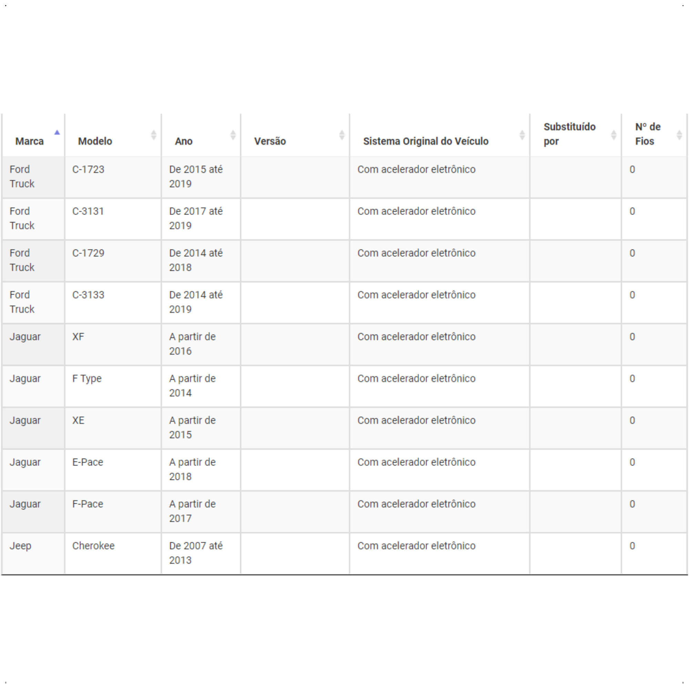Select the E-Pace model cell

113,470
